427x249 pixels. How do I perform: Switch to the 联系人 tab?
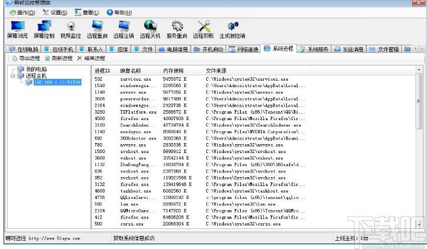91,49
